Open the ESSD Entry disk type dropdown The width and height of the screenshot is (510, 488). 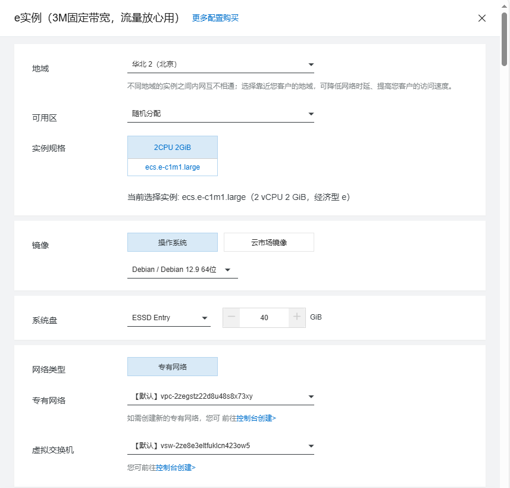pos(168,317)
